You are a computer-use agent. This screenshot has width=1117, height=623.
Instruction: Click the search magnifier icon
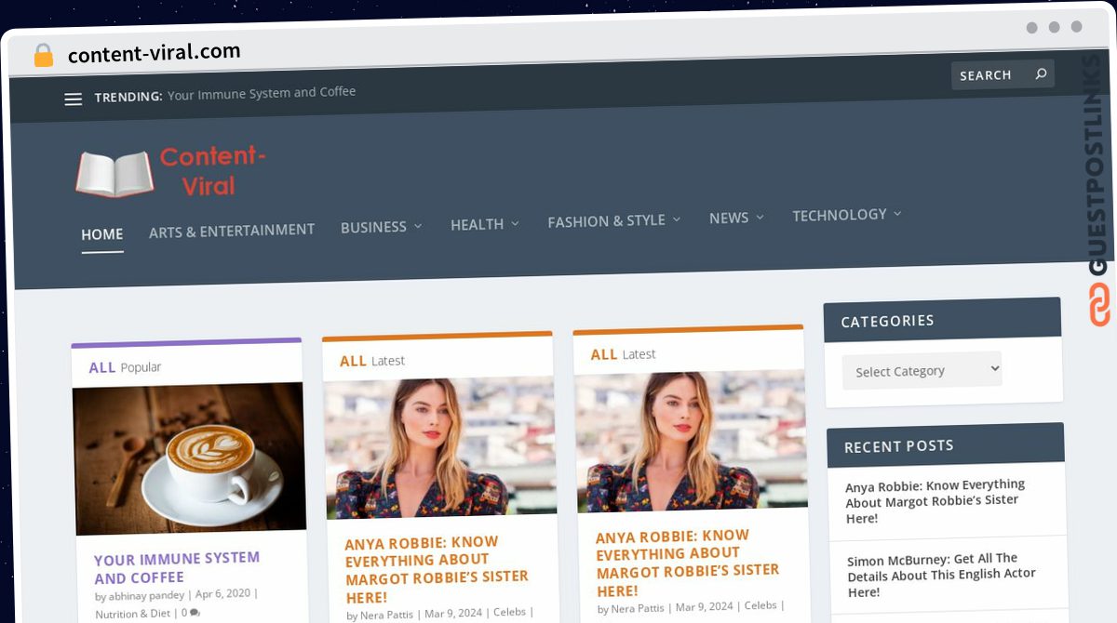tap(1041, 73)
